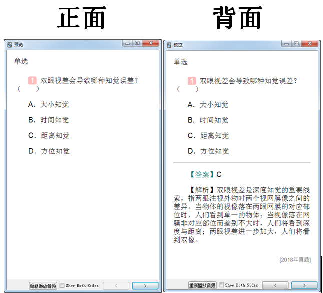Go to next card in left window

[145, 286]
